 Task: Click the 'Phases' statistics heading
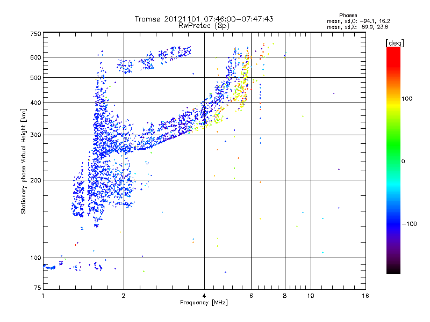click(348, 16)
